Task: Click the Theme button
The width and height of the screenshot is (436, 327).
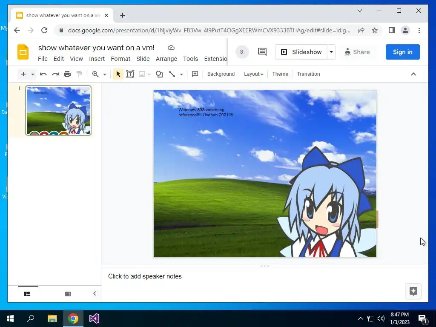Action: 280,74
